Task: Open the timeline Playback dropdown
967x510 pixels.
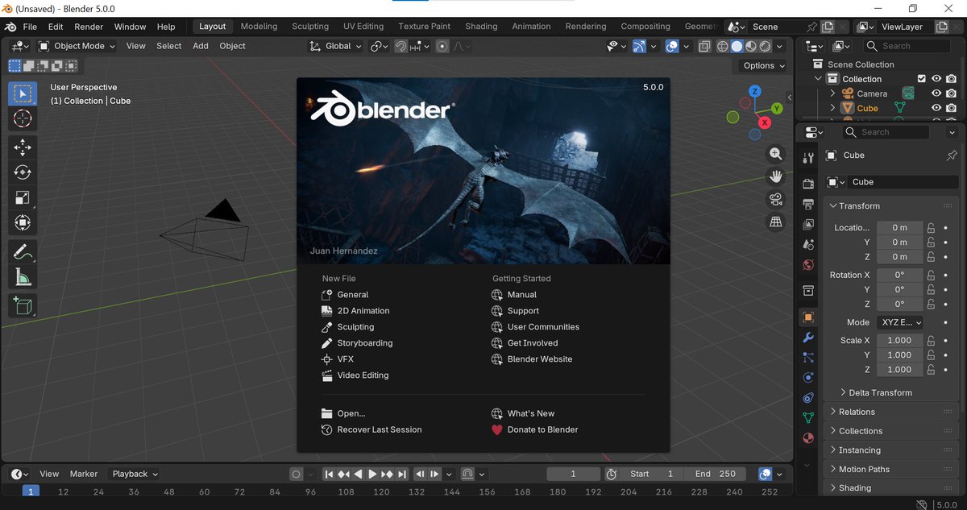Action: click(135, 474)
